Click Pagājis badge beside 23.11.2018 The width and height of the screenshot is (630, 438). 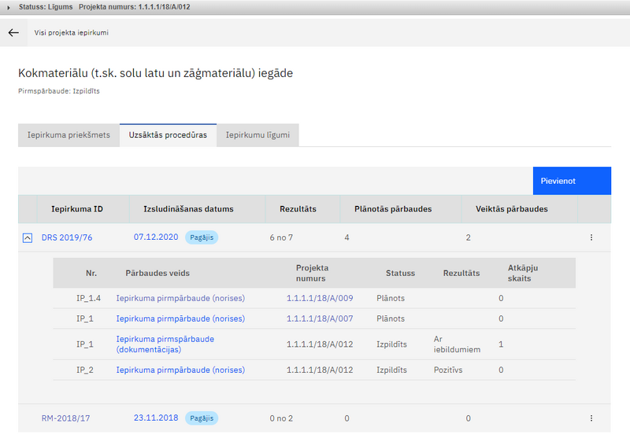pos(202,418)
